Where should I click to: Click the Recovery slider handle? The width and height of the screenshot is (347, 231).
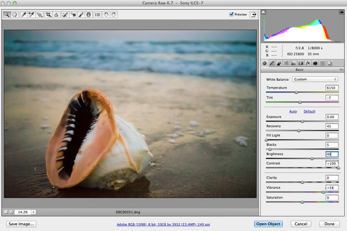(x=299, y=131)
